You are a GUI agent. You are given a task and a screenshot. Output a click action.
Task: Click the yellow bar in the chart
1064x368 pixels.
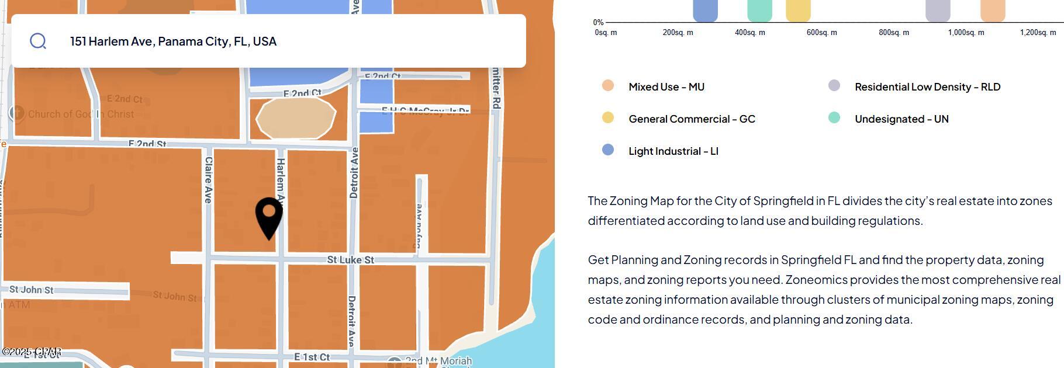pos(798,11)
